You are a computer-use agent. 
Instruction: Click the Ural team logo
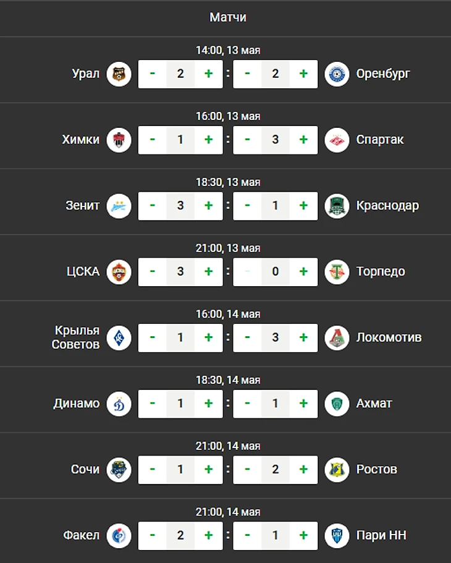[x=119, y=74]
